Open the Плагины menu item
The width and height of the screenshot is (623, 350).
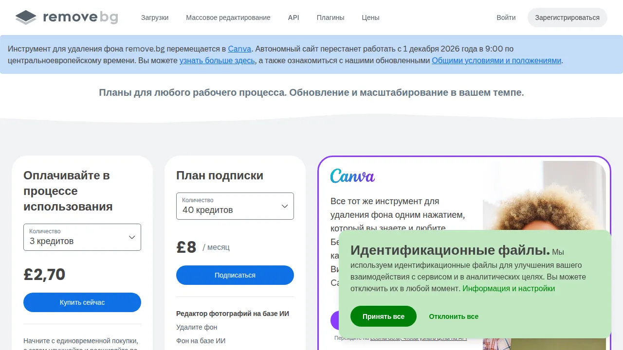[x=330, y=17]
